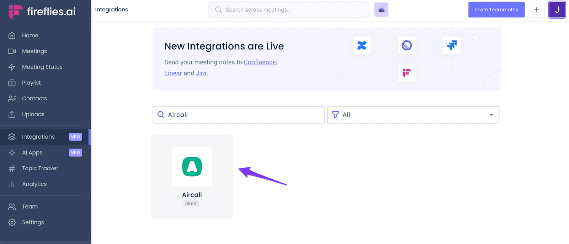Click the Fireflies logo tile in banner

coord(407,73)
